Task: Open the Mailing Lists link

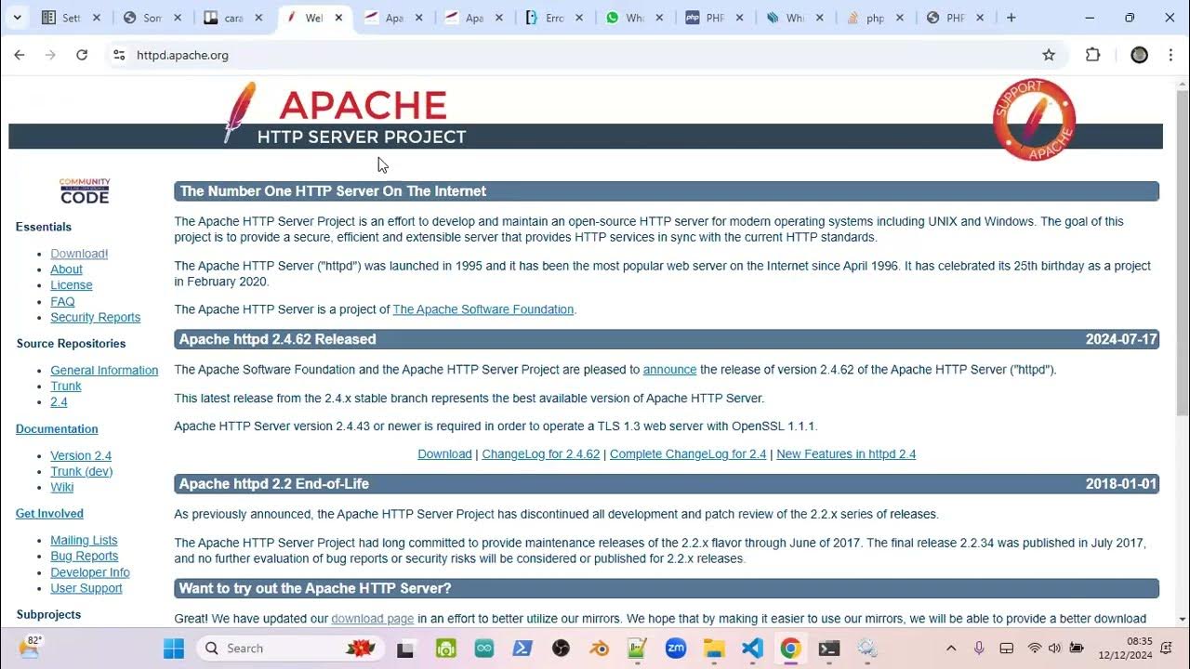Action: pyautogui.click(x=84, y=540)
